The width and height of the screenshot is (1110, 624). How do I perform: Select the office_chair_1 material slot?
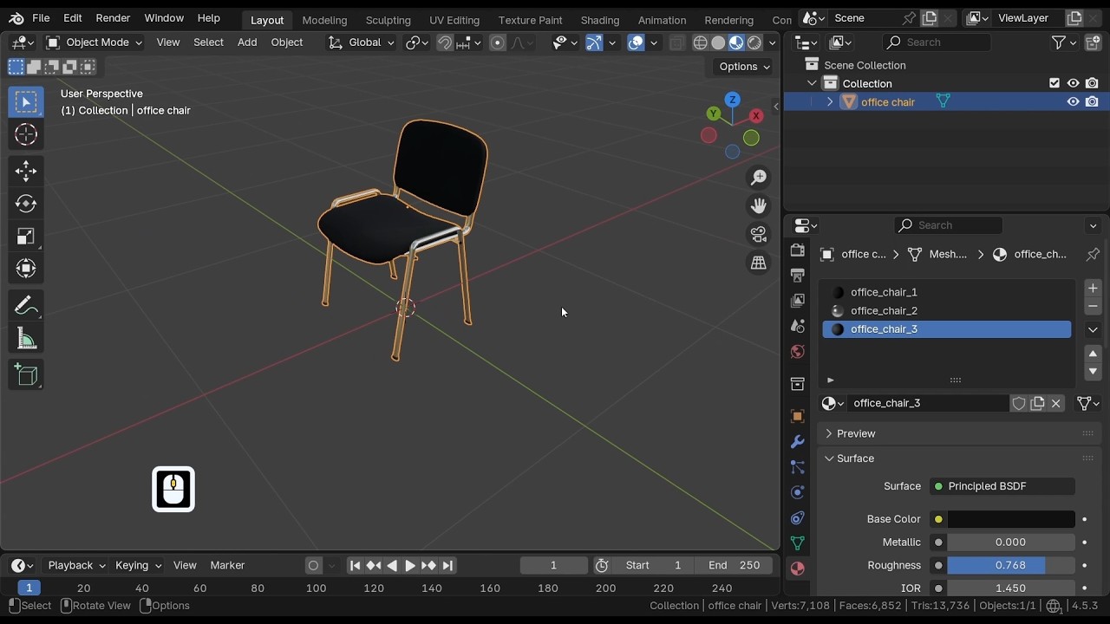(x=947, y=292)
